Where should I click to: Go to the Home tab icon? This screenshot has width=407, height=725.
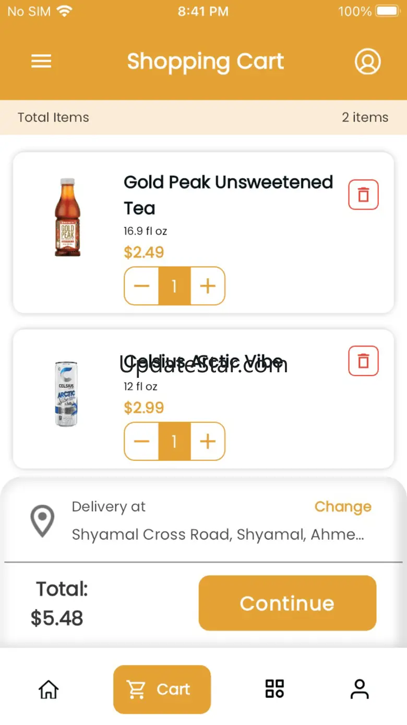click(49, 689)
